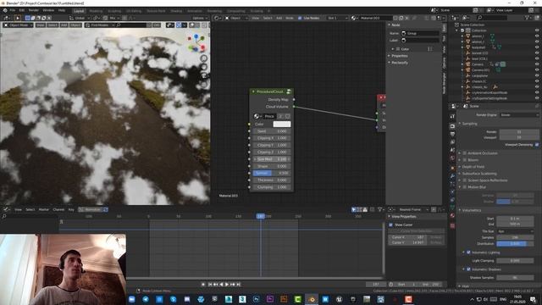Open the Render Engine dropdown
Screen dimensions: 542x305
pyautogui.click(x=519, y=115)
